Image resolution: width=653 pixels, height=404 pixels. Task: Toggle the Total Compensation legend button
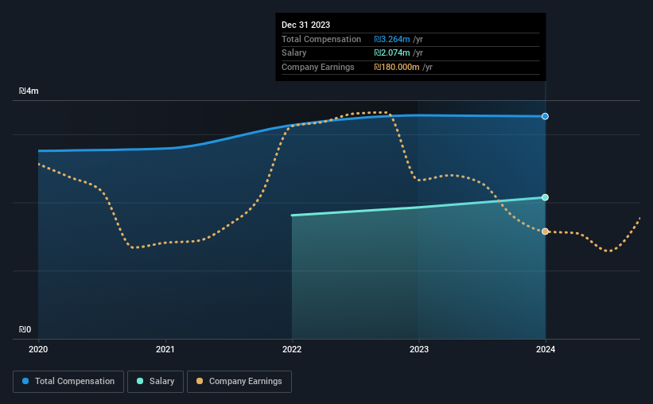(68, 382)
